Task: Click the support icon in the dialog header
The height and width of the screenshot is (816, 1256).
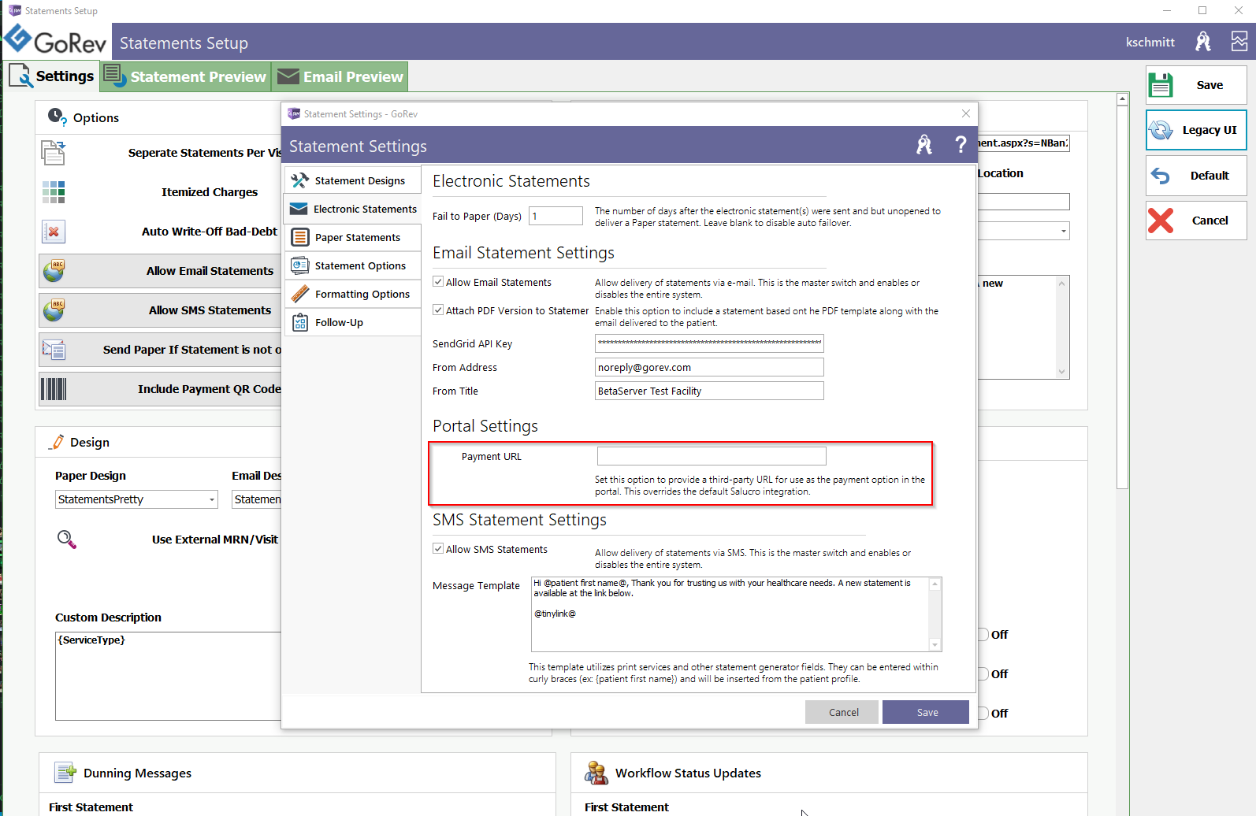Action: point(924,145)
